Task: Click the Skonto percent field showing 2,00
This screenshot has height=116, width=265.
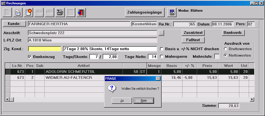Action: coord(110,57)
